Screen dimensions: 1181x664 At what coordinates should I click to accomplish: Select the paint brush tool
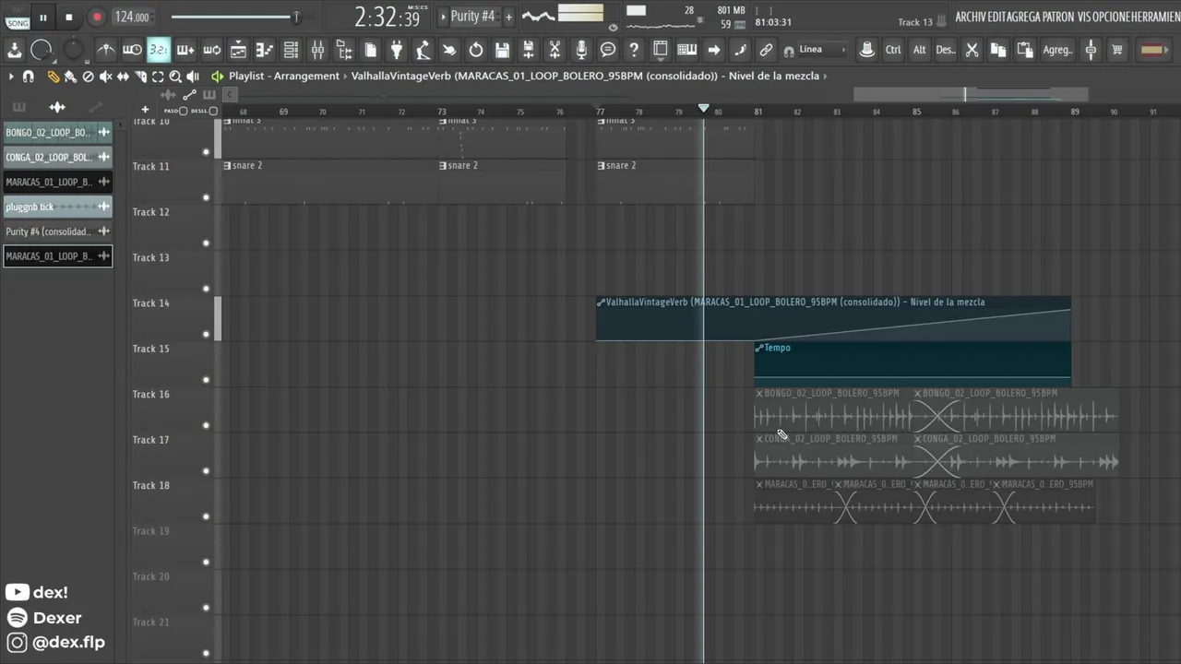70,77
